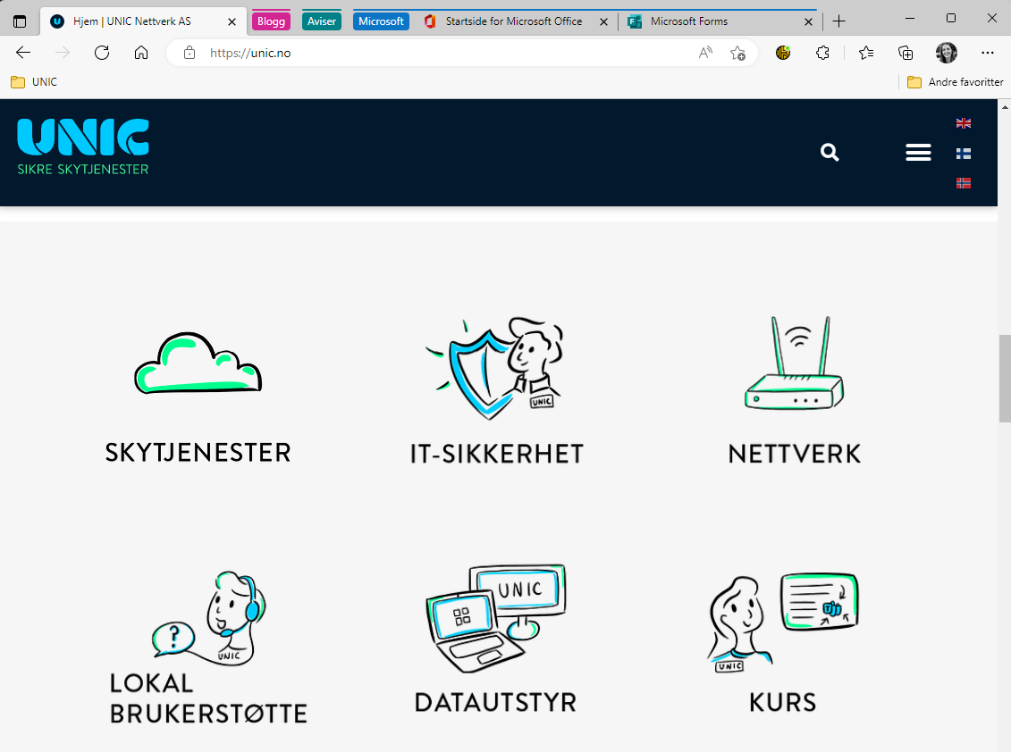
Task: Switch language using the British flag
Action: [964, 123]
